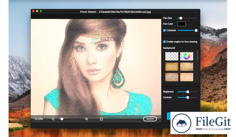Toggle the Colorized checkbox
Viewport: 236px width, 137px height.
pos(164,30)
